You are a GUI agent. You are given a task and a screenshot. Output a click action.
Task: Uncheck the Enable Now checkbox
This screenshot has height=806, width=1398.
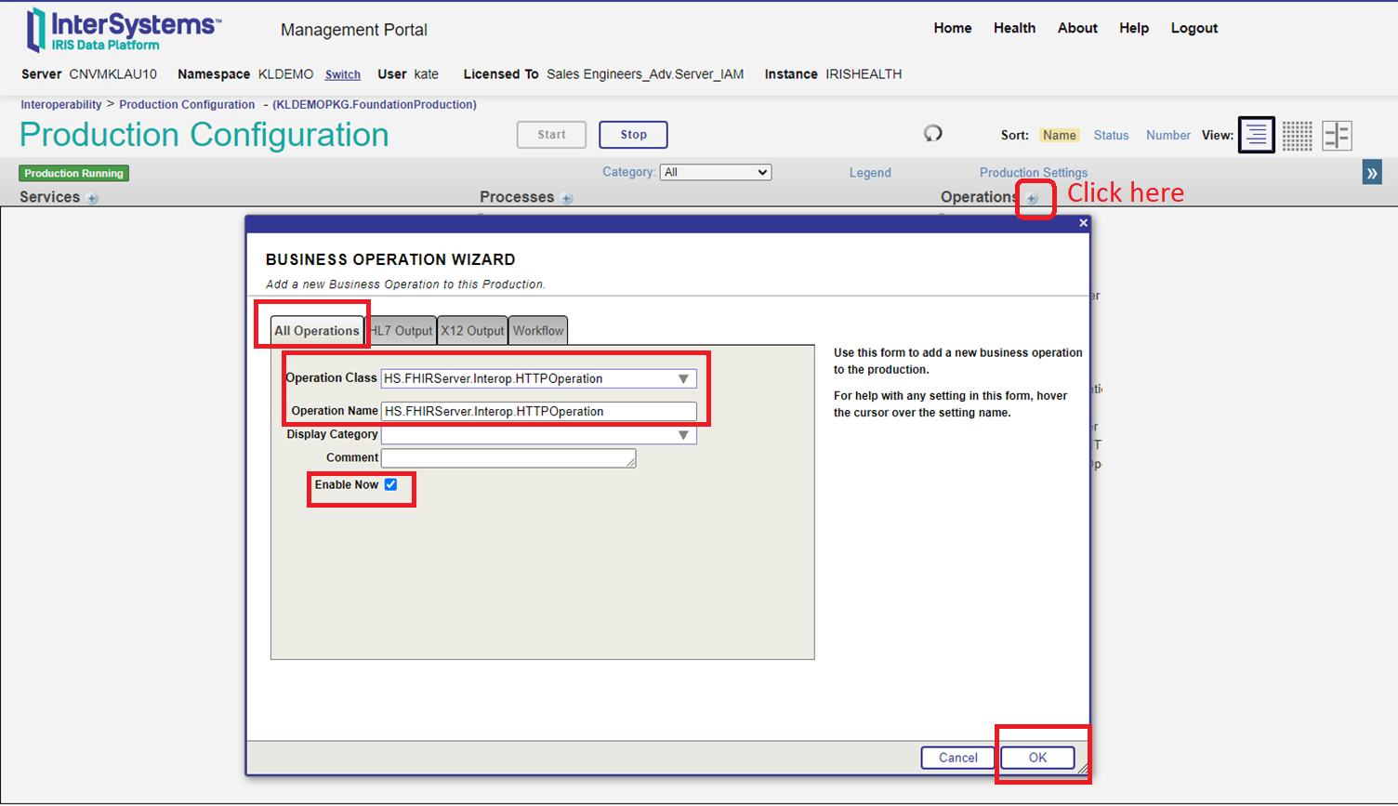(391, 484)
